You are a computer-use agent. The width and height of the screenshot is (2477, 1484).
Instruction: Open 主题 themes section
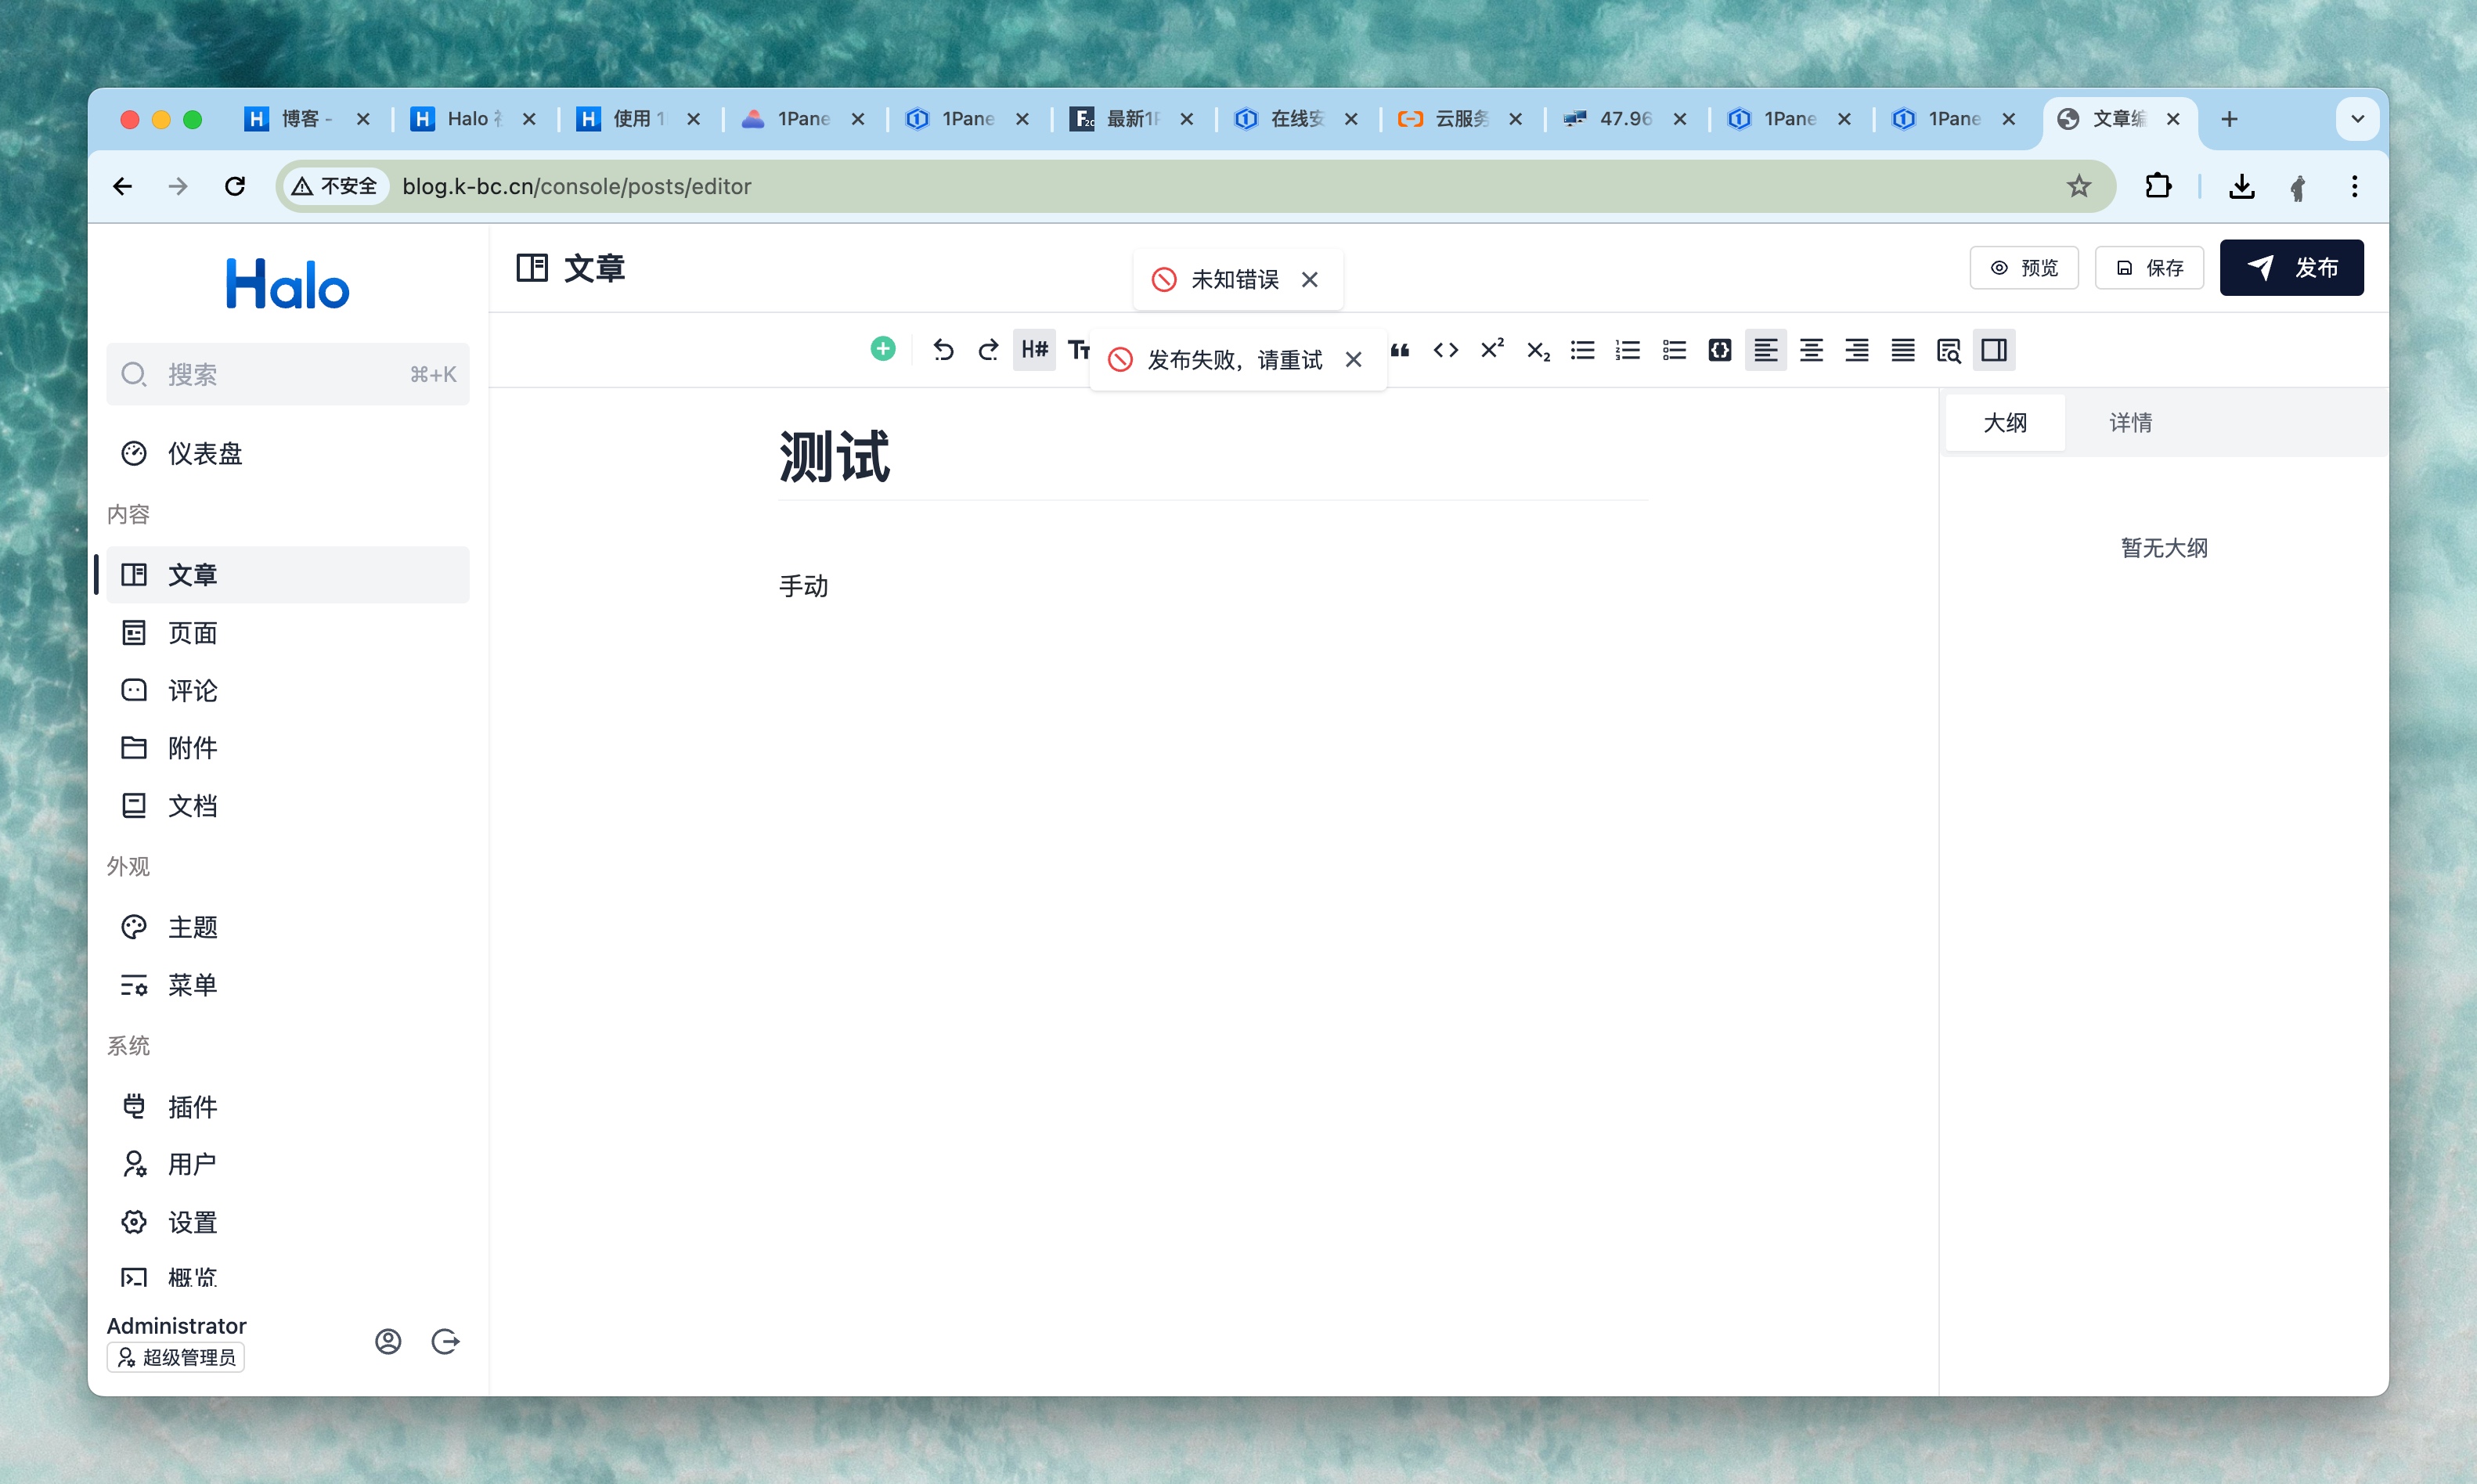point(288,927)
